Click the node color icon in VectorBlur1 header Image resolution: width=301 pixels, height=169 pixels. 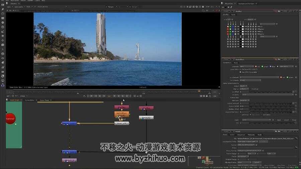click(x=276, y=60)
